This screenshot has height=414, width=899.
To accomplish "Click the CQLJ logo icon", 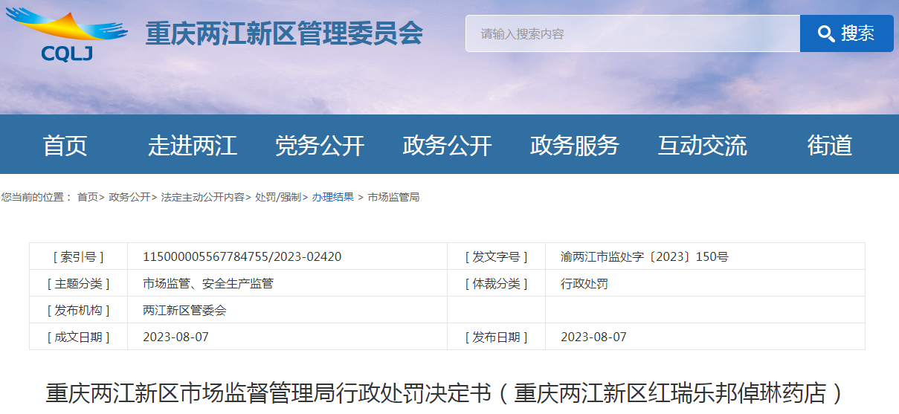I will click(66, 33).
